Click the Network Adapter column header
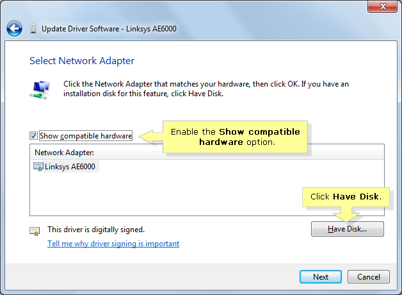This screenshot has height=295, width=402. (207, 153)
